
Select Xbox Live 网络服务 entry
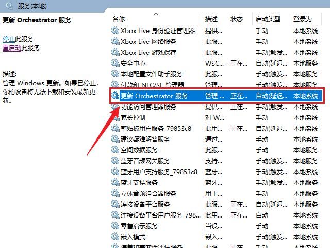[x=148, y=41]
